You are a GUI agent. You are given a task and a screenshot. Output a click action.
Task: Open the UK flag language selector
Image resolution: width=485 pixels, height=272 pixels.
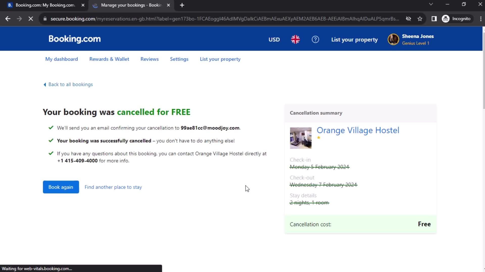click(x=295, y=39)
